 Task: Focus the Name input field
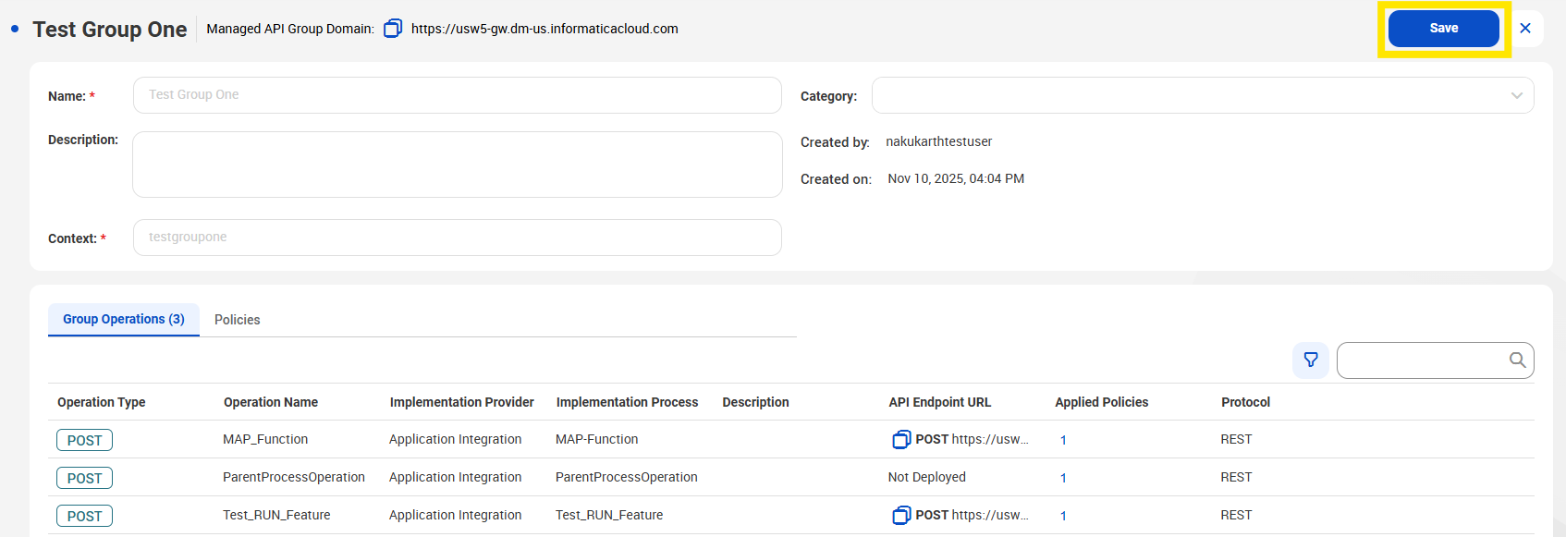458,95
